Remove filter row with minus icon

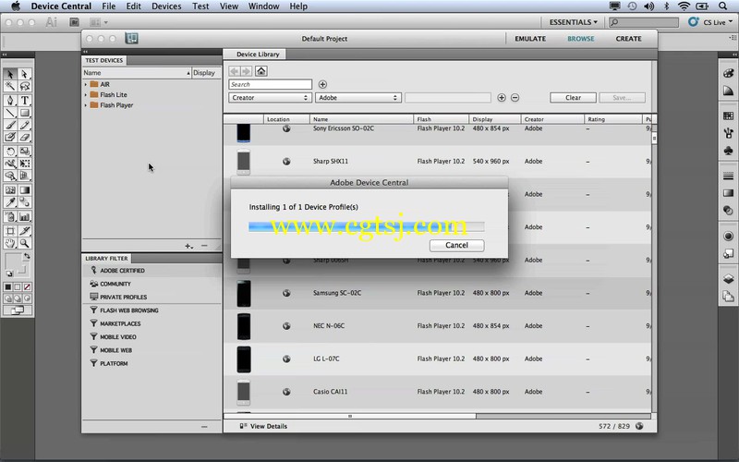515,98
